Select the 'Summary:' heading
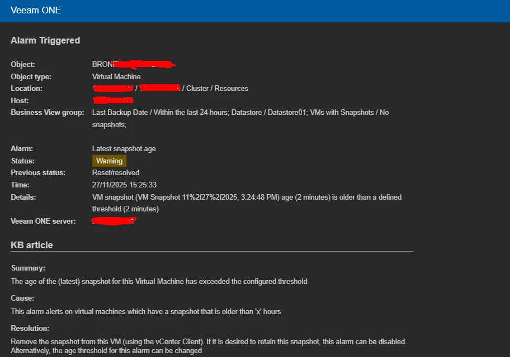This screenshot has height=357, width=510. (28, 268)
